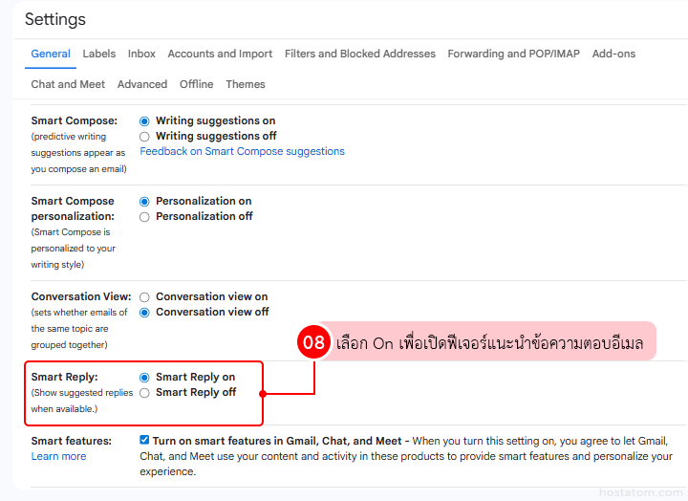Screen dimensions: 688x501
Task: Open Chat and Meet tab
Action: click(68, 84)
